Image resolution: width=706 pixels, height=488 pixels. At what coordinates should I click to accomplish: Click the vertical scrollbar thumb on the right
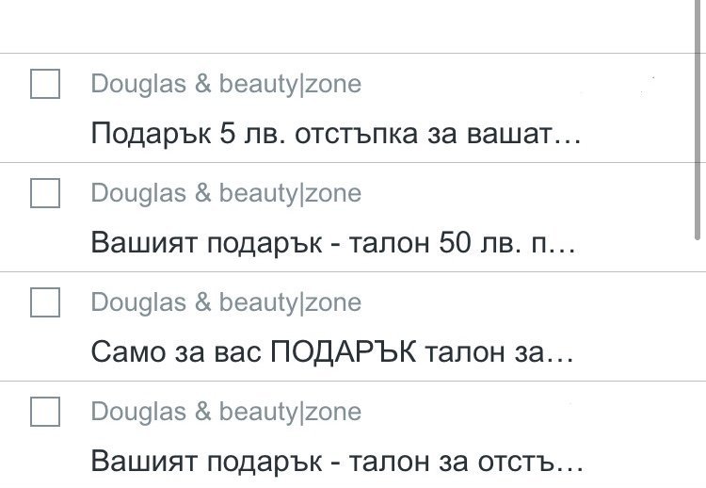(698, 120)
